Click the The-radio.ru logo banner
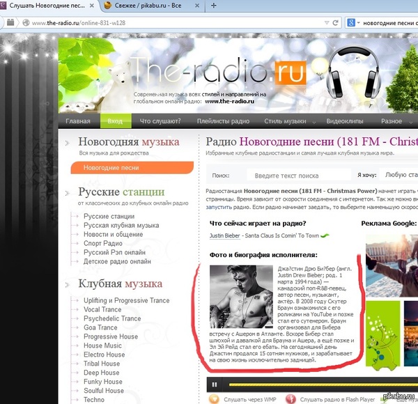 [x=218, y=71]
